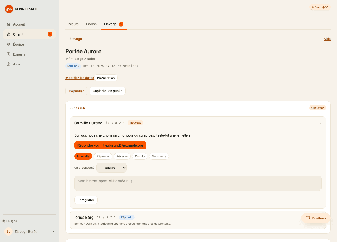Expand the Élevage Boréal account menu
337x242 pixels.
[x=29, y=231]
